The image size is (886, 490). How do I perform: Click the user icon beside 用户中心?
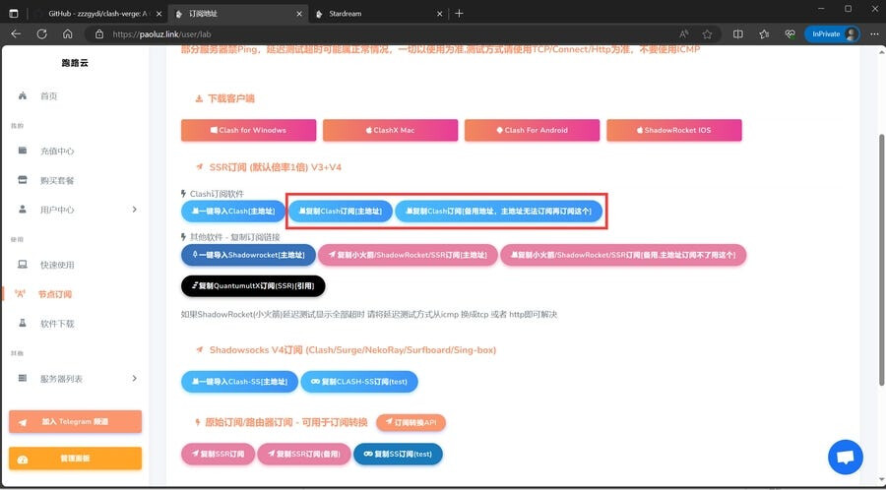[x=23, y=209]
